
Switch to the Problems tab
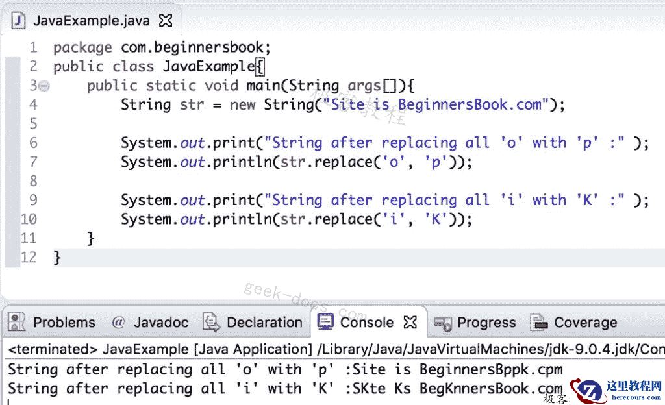click(64, 323)
